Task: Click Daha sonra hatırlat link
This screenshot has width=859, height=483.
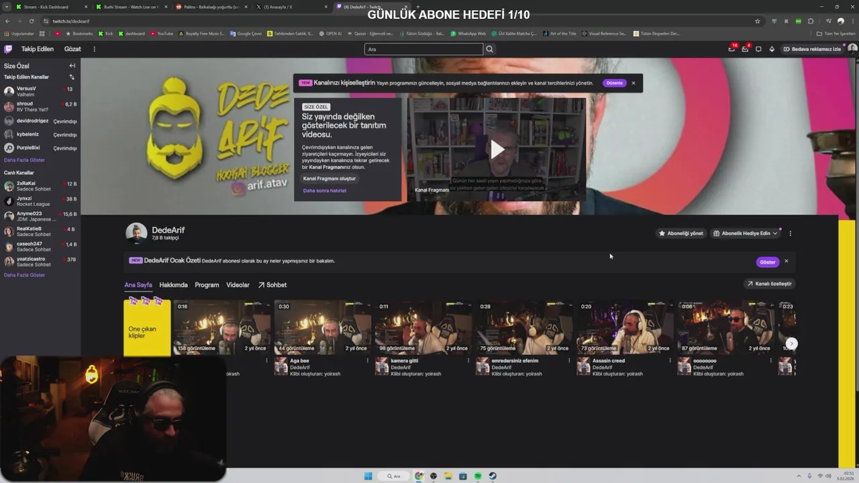Action: [x=325, y=191]
